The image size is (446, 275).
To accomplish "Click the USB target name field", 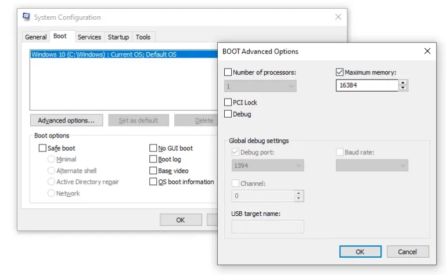I will [x=268, y=226].
